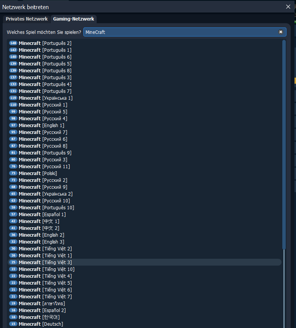Pick the Minecraft [English 1] entry

click(x=145, y=125)
